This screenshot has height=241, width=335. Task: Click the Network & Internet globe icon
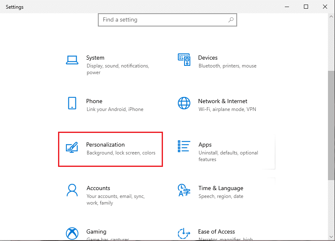(x=184, y=104)
